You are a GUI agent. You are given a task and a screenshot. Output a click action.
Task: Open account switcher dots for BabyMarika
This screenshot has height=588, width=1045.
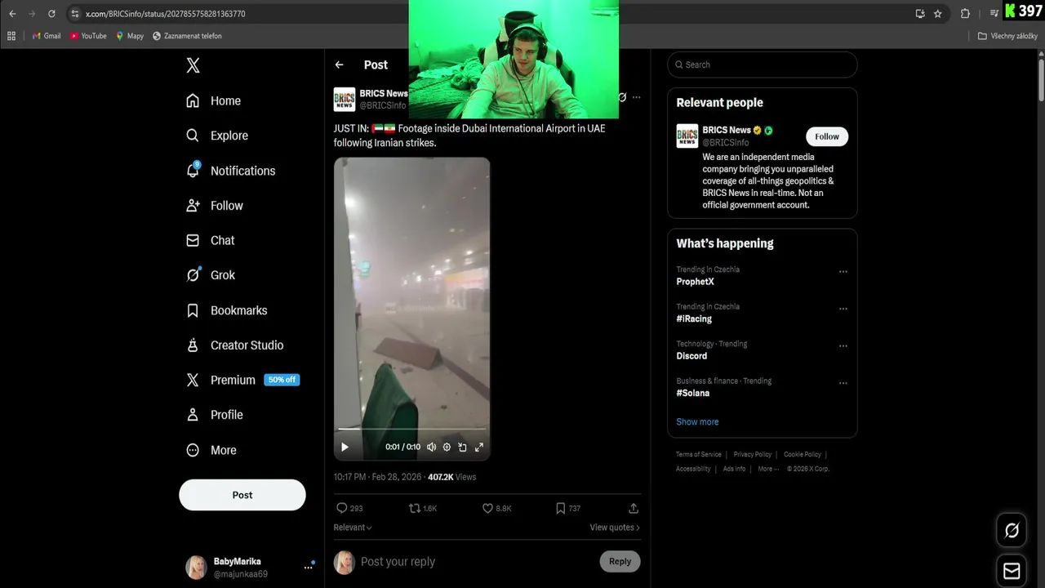tap(309, 567)
